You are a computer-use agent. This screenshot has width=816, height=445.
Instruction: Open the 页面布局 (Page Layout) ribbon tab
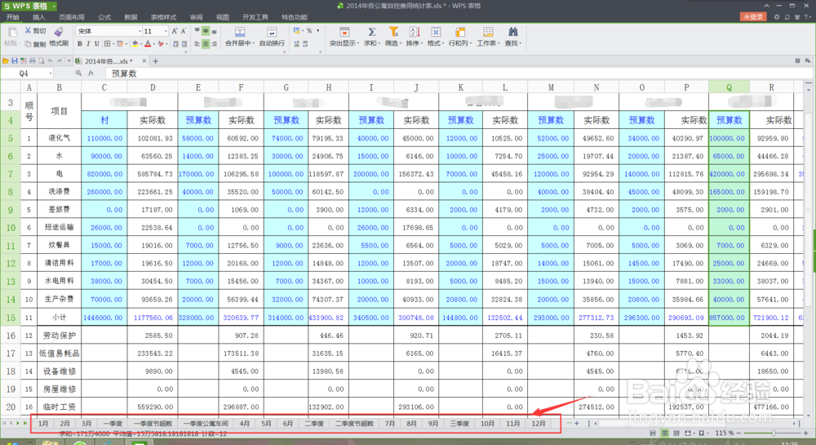coord(72,17)
